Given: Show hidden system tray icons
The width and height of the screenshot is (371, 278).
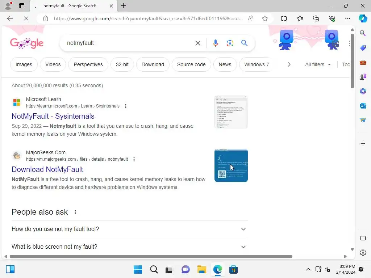Looking at the screenshot, I should point(308,269).
